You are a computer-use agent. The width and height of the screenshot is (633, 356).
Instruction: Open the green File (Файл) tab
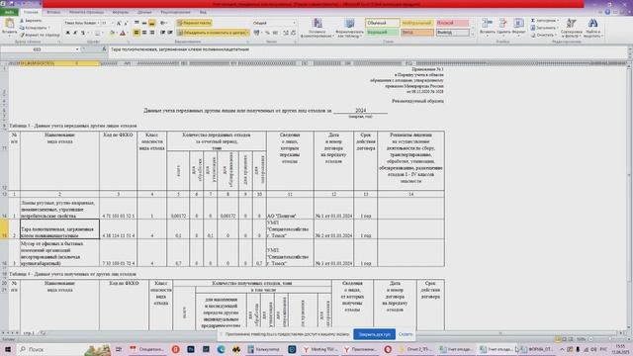coord(9,12)
